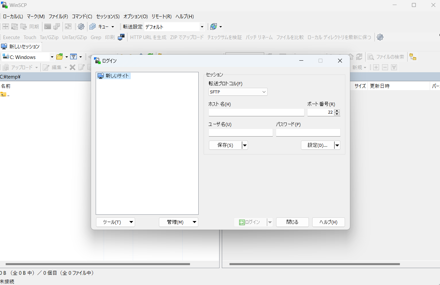Open the ローカル(L) menu
440x285 pixels.
coord(13,16)
